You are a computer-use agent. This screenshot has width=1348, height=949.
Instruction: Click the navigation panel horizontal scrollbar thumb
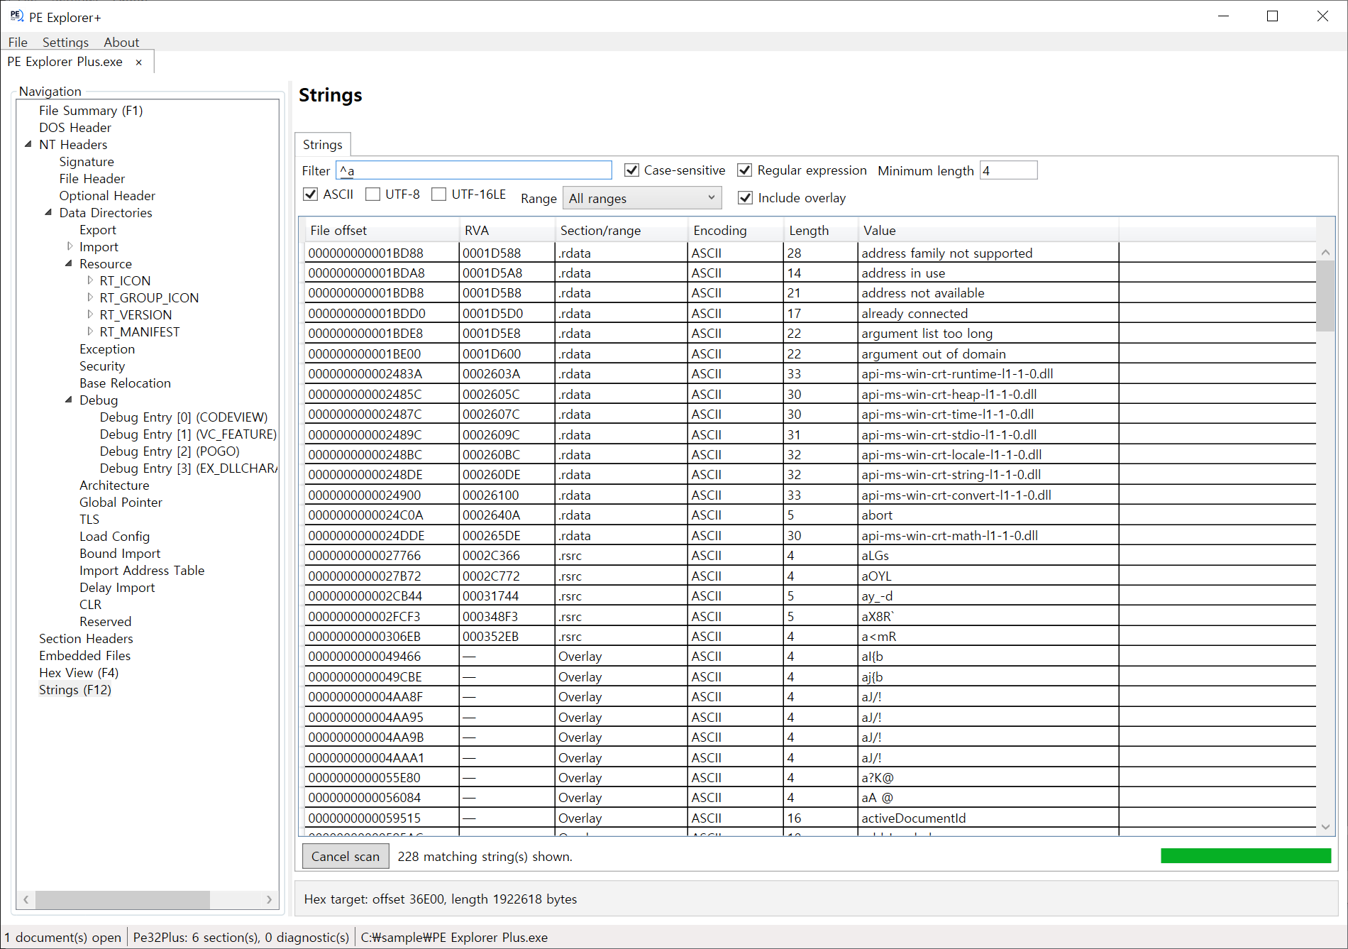(123, 899)
